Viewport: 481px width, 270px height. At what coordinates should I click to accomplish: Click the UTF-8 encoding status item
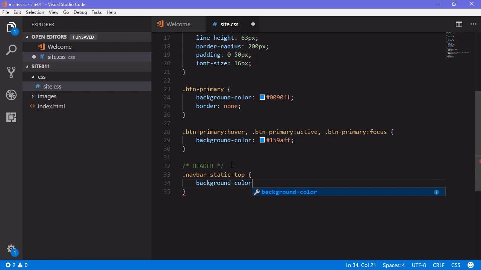click(419, 265)
